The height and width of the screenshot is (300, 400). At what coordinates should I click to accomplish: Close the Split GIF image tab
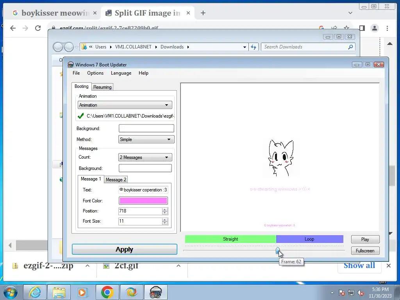(188, 13)
